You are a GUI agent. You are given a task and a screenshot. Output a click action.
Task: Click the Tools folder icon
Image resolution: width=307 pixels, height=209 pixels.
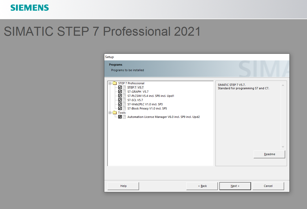pyautogui.click(x=115, y=113)
